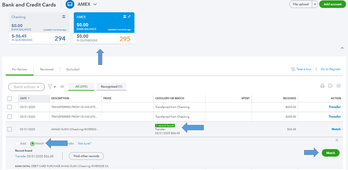The image size is (348, 170).
Task: Select the All (295) tab
Action: click(81, 87)
